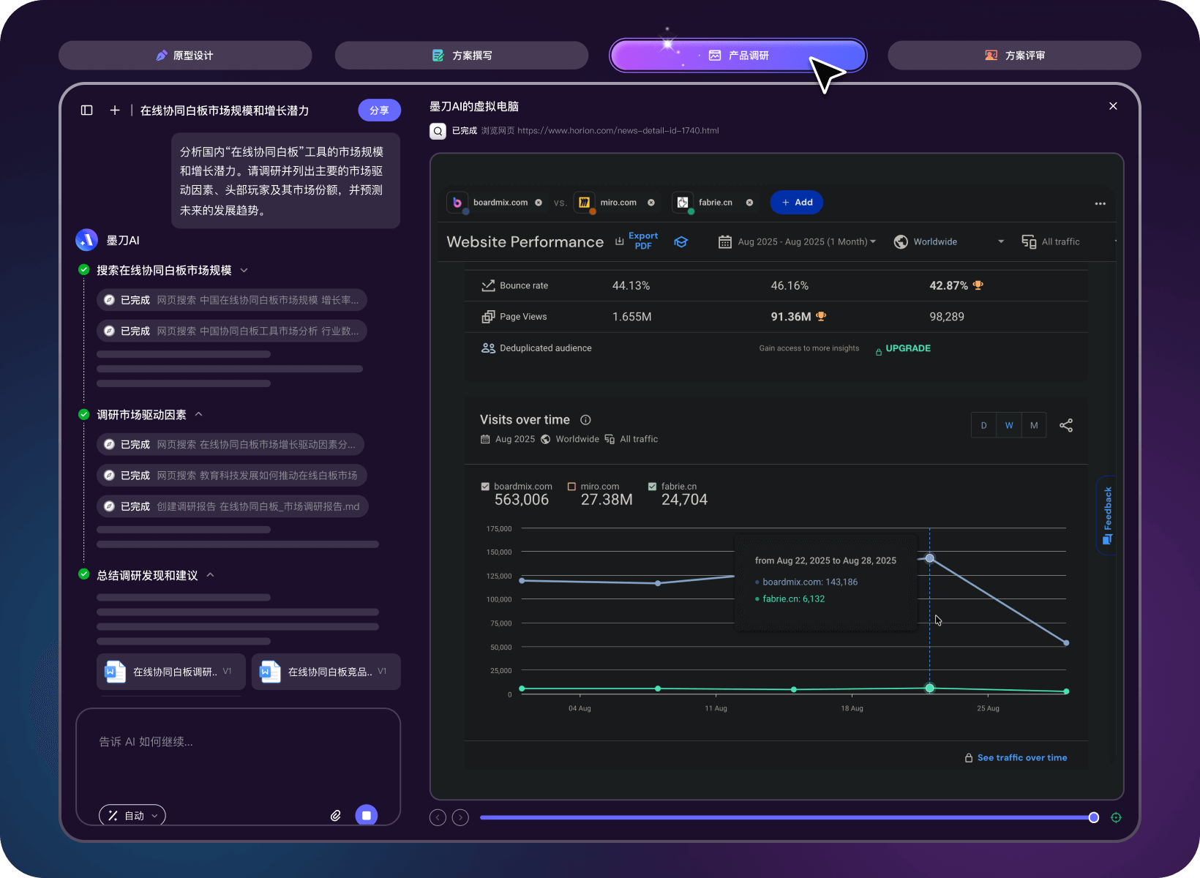Image resolution: width=1200 pixels, height=878 pixels.
Task: Uncheck the boardmix.com series checkbox
Action: [485, 487]
